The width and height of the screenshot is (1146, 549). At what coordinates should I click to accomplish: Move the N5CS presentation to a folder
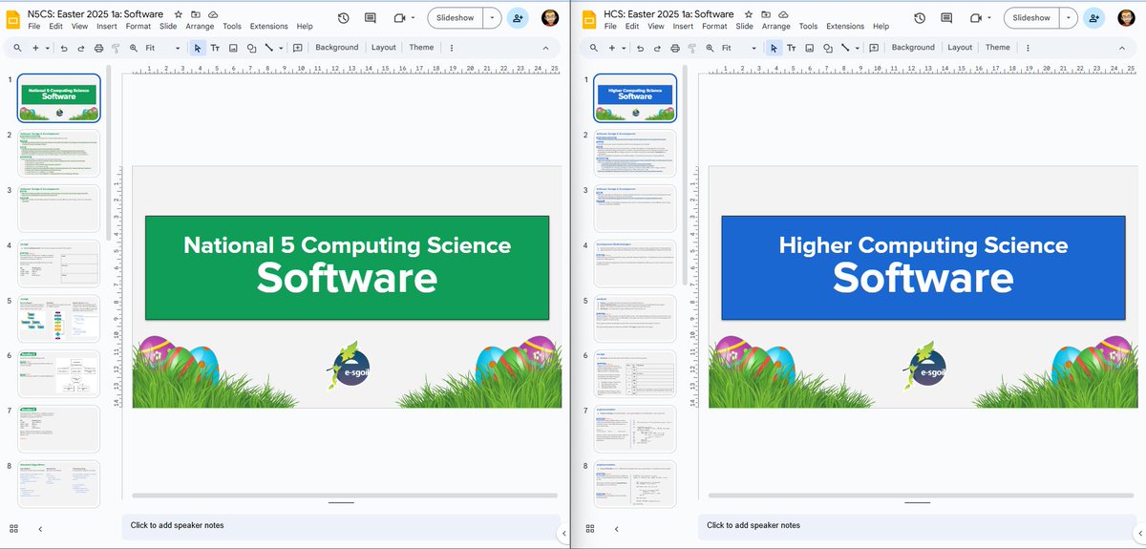click(x=196, y=14)
